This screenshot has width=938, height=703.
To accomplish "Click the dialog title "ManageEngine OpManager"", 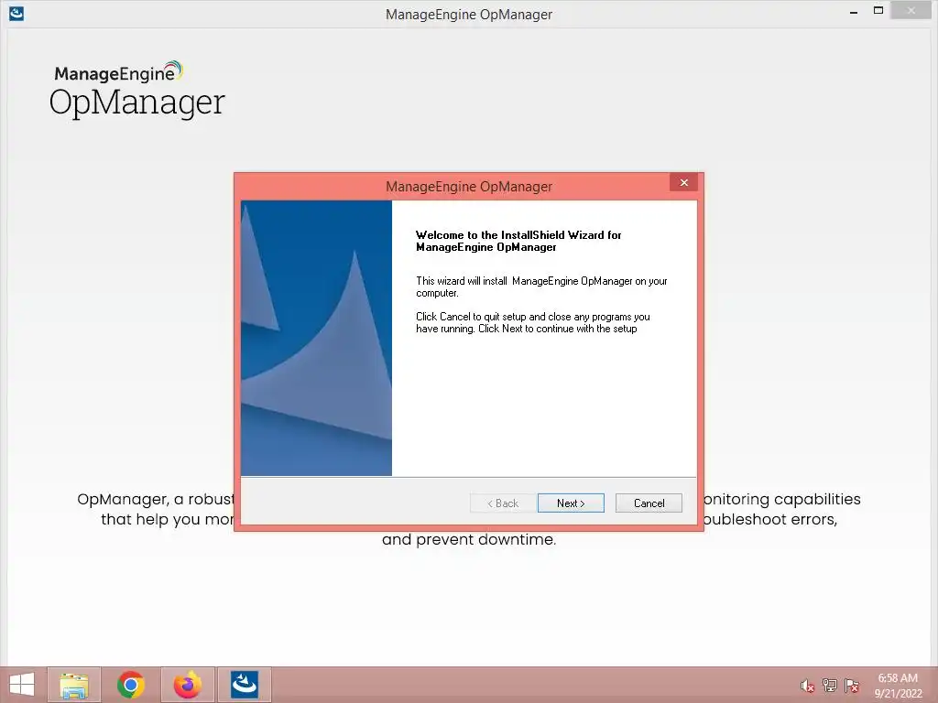I will 469,187.
